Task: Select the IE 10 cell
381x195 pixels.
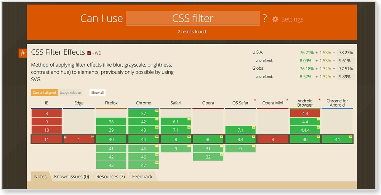Action: pos(46,130)
